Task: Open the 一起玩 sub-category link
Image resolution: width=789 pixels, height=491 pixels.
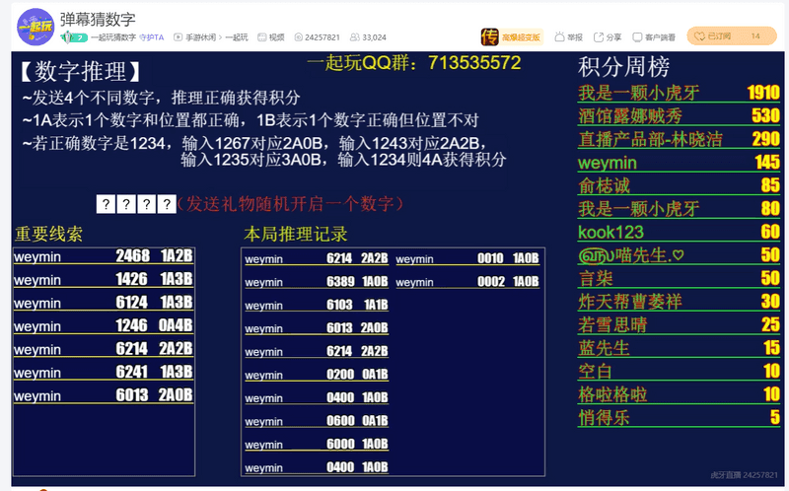Action: coord(237,37)
